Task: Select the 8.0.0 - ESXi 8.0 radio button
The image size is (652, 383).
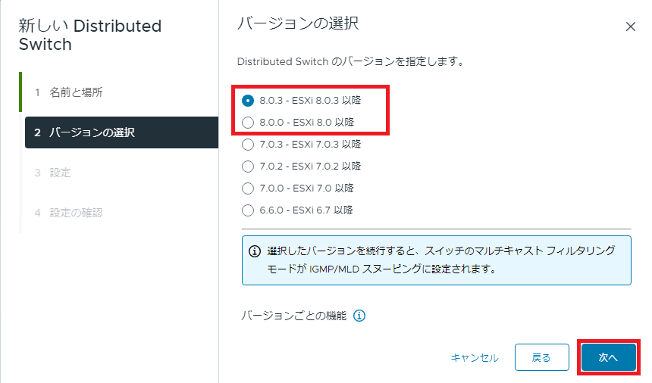Action: tap(248, 123)
